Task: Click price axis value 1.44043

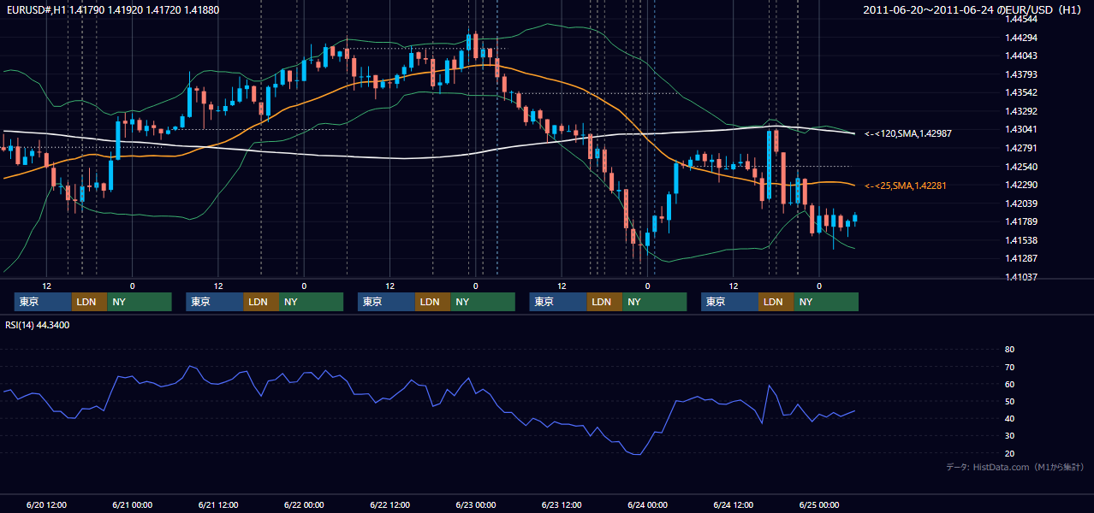Action: tap(1020, 56)
